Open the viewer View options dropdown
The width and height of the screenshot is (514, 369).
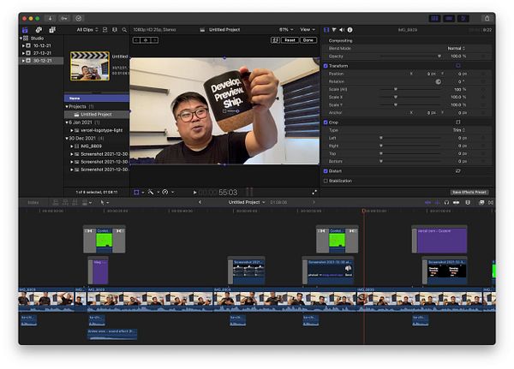tap(307, 29)
